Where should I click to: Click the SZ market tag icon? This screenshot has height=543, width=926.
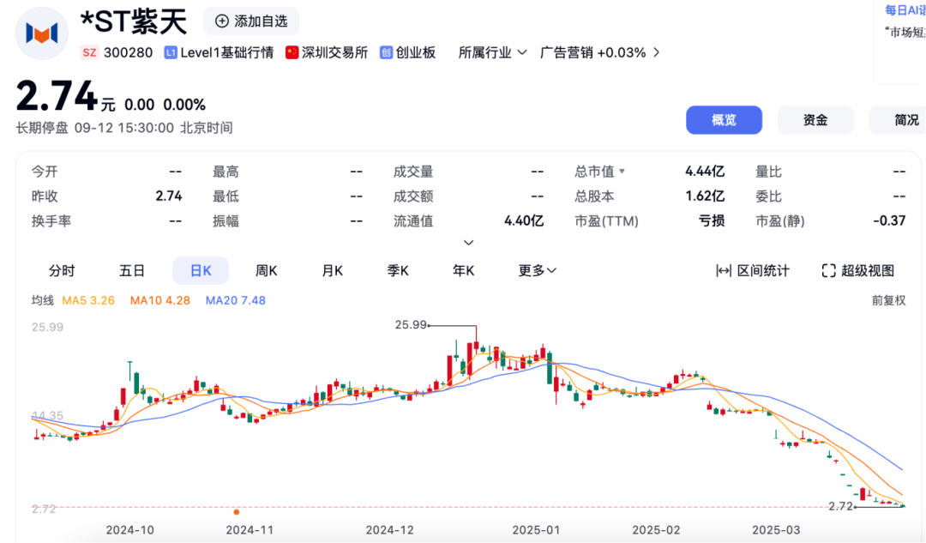pyautogui.click(x=89, y=52)
